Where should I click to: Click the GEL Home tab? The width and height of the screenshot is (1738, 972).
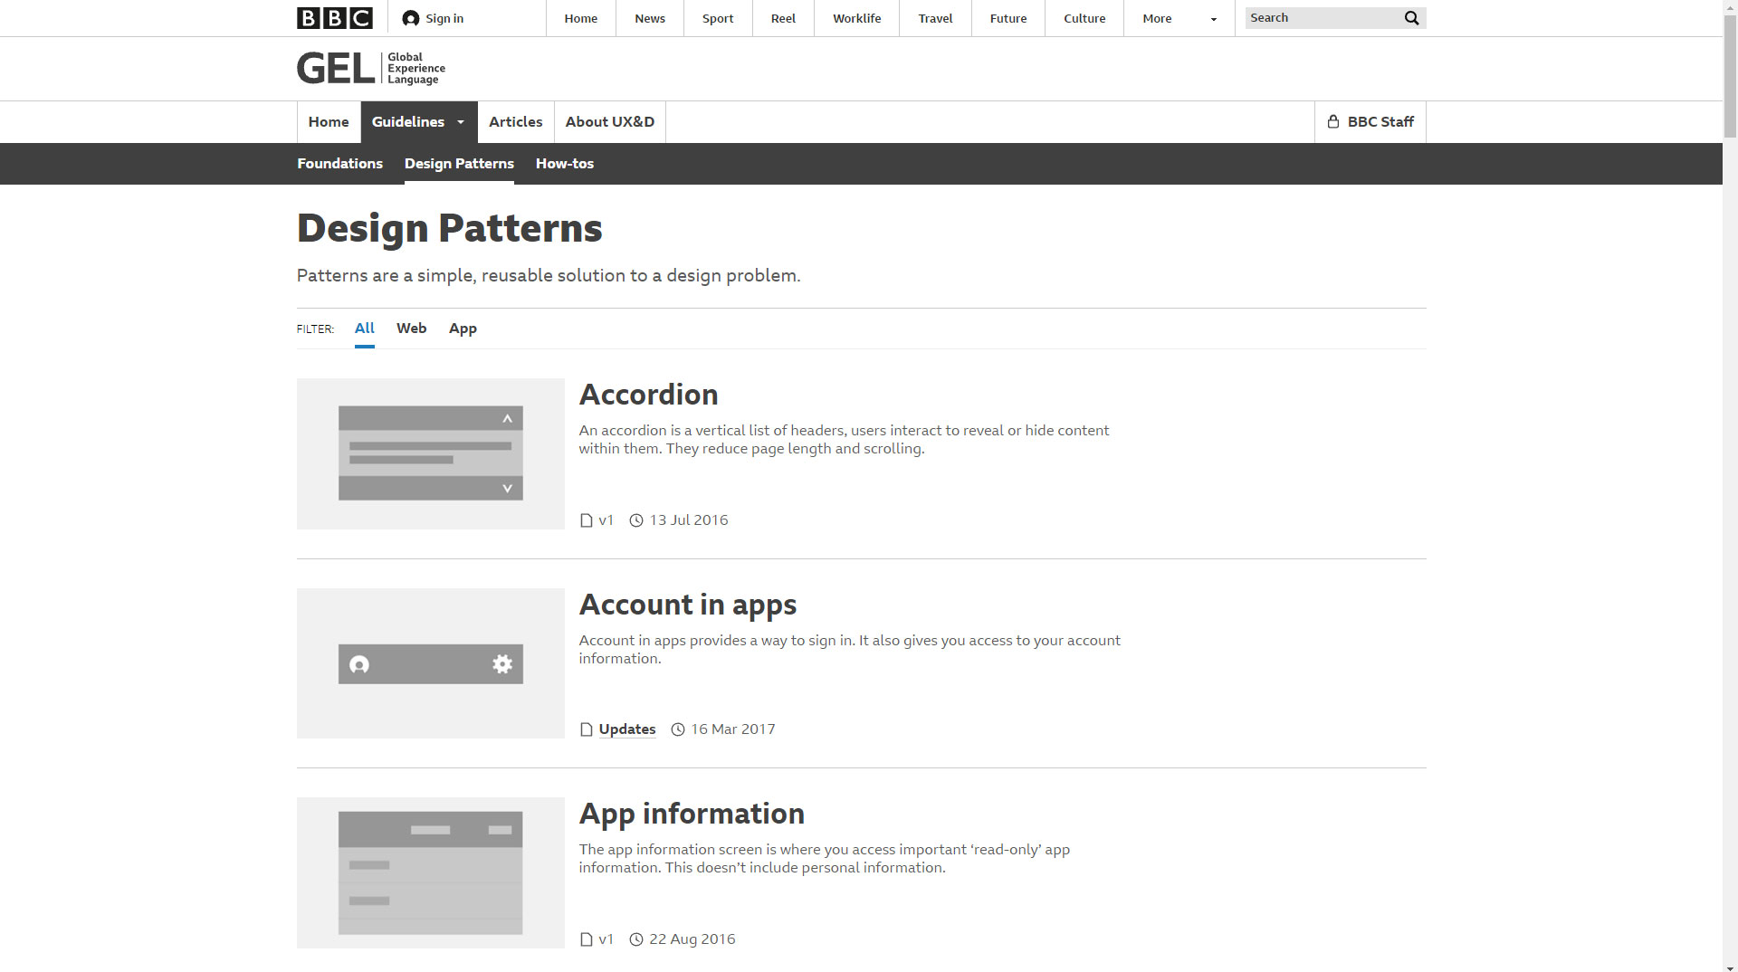[x=329, y=122]
